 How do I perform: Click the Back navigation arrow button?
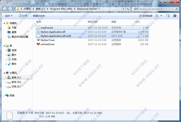5,9
